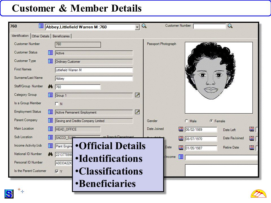Open calendar picker for Date Left

[x=252, y=129]
